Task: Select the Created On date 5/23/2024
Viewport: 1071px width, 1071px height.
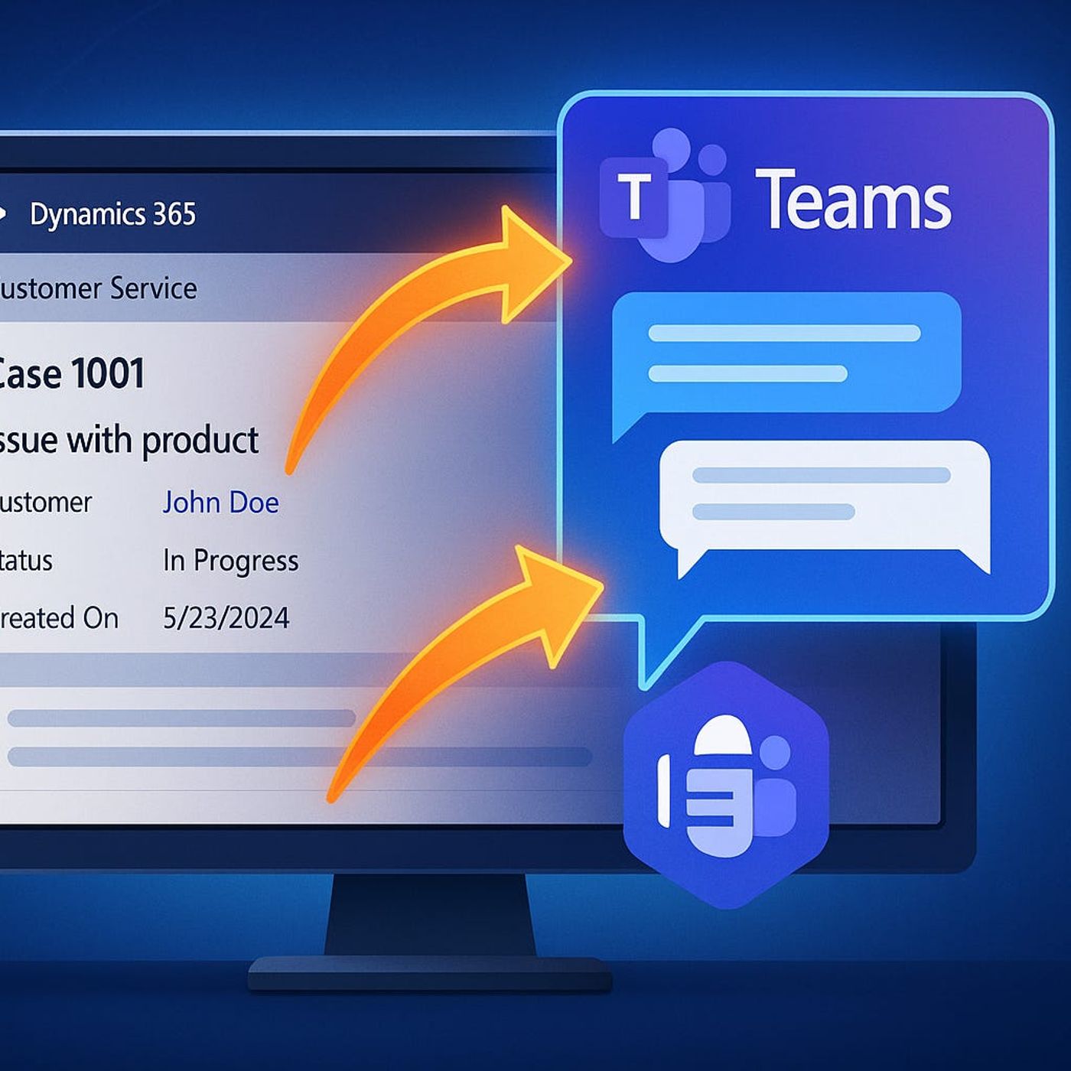Action: [x=227, y=617]
